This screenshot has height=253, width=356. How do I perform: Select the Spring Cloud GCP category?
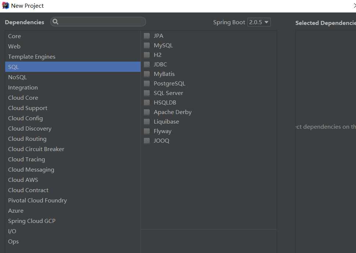pyautogui.click(x=73, y=221)
